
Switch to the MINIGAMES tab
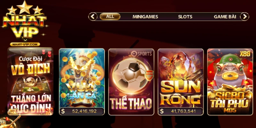[x=145, y=17]
